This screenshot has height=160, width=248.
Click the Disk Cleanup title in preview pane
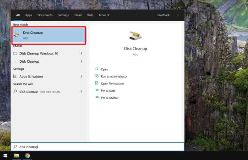coord(136,49)
